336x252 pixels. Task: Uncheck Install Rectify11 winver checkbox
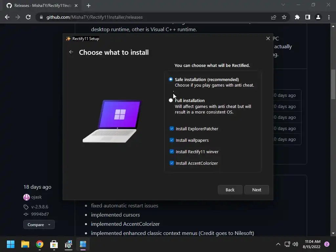coord(172,152)
